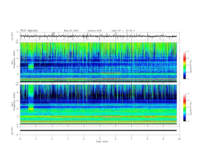Click the ch.3 flat black trace
This screenshot has width=202, height=156.
click(x=98, y=131)
